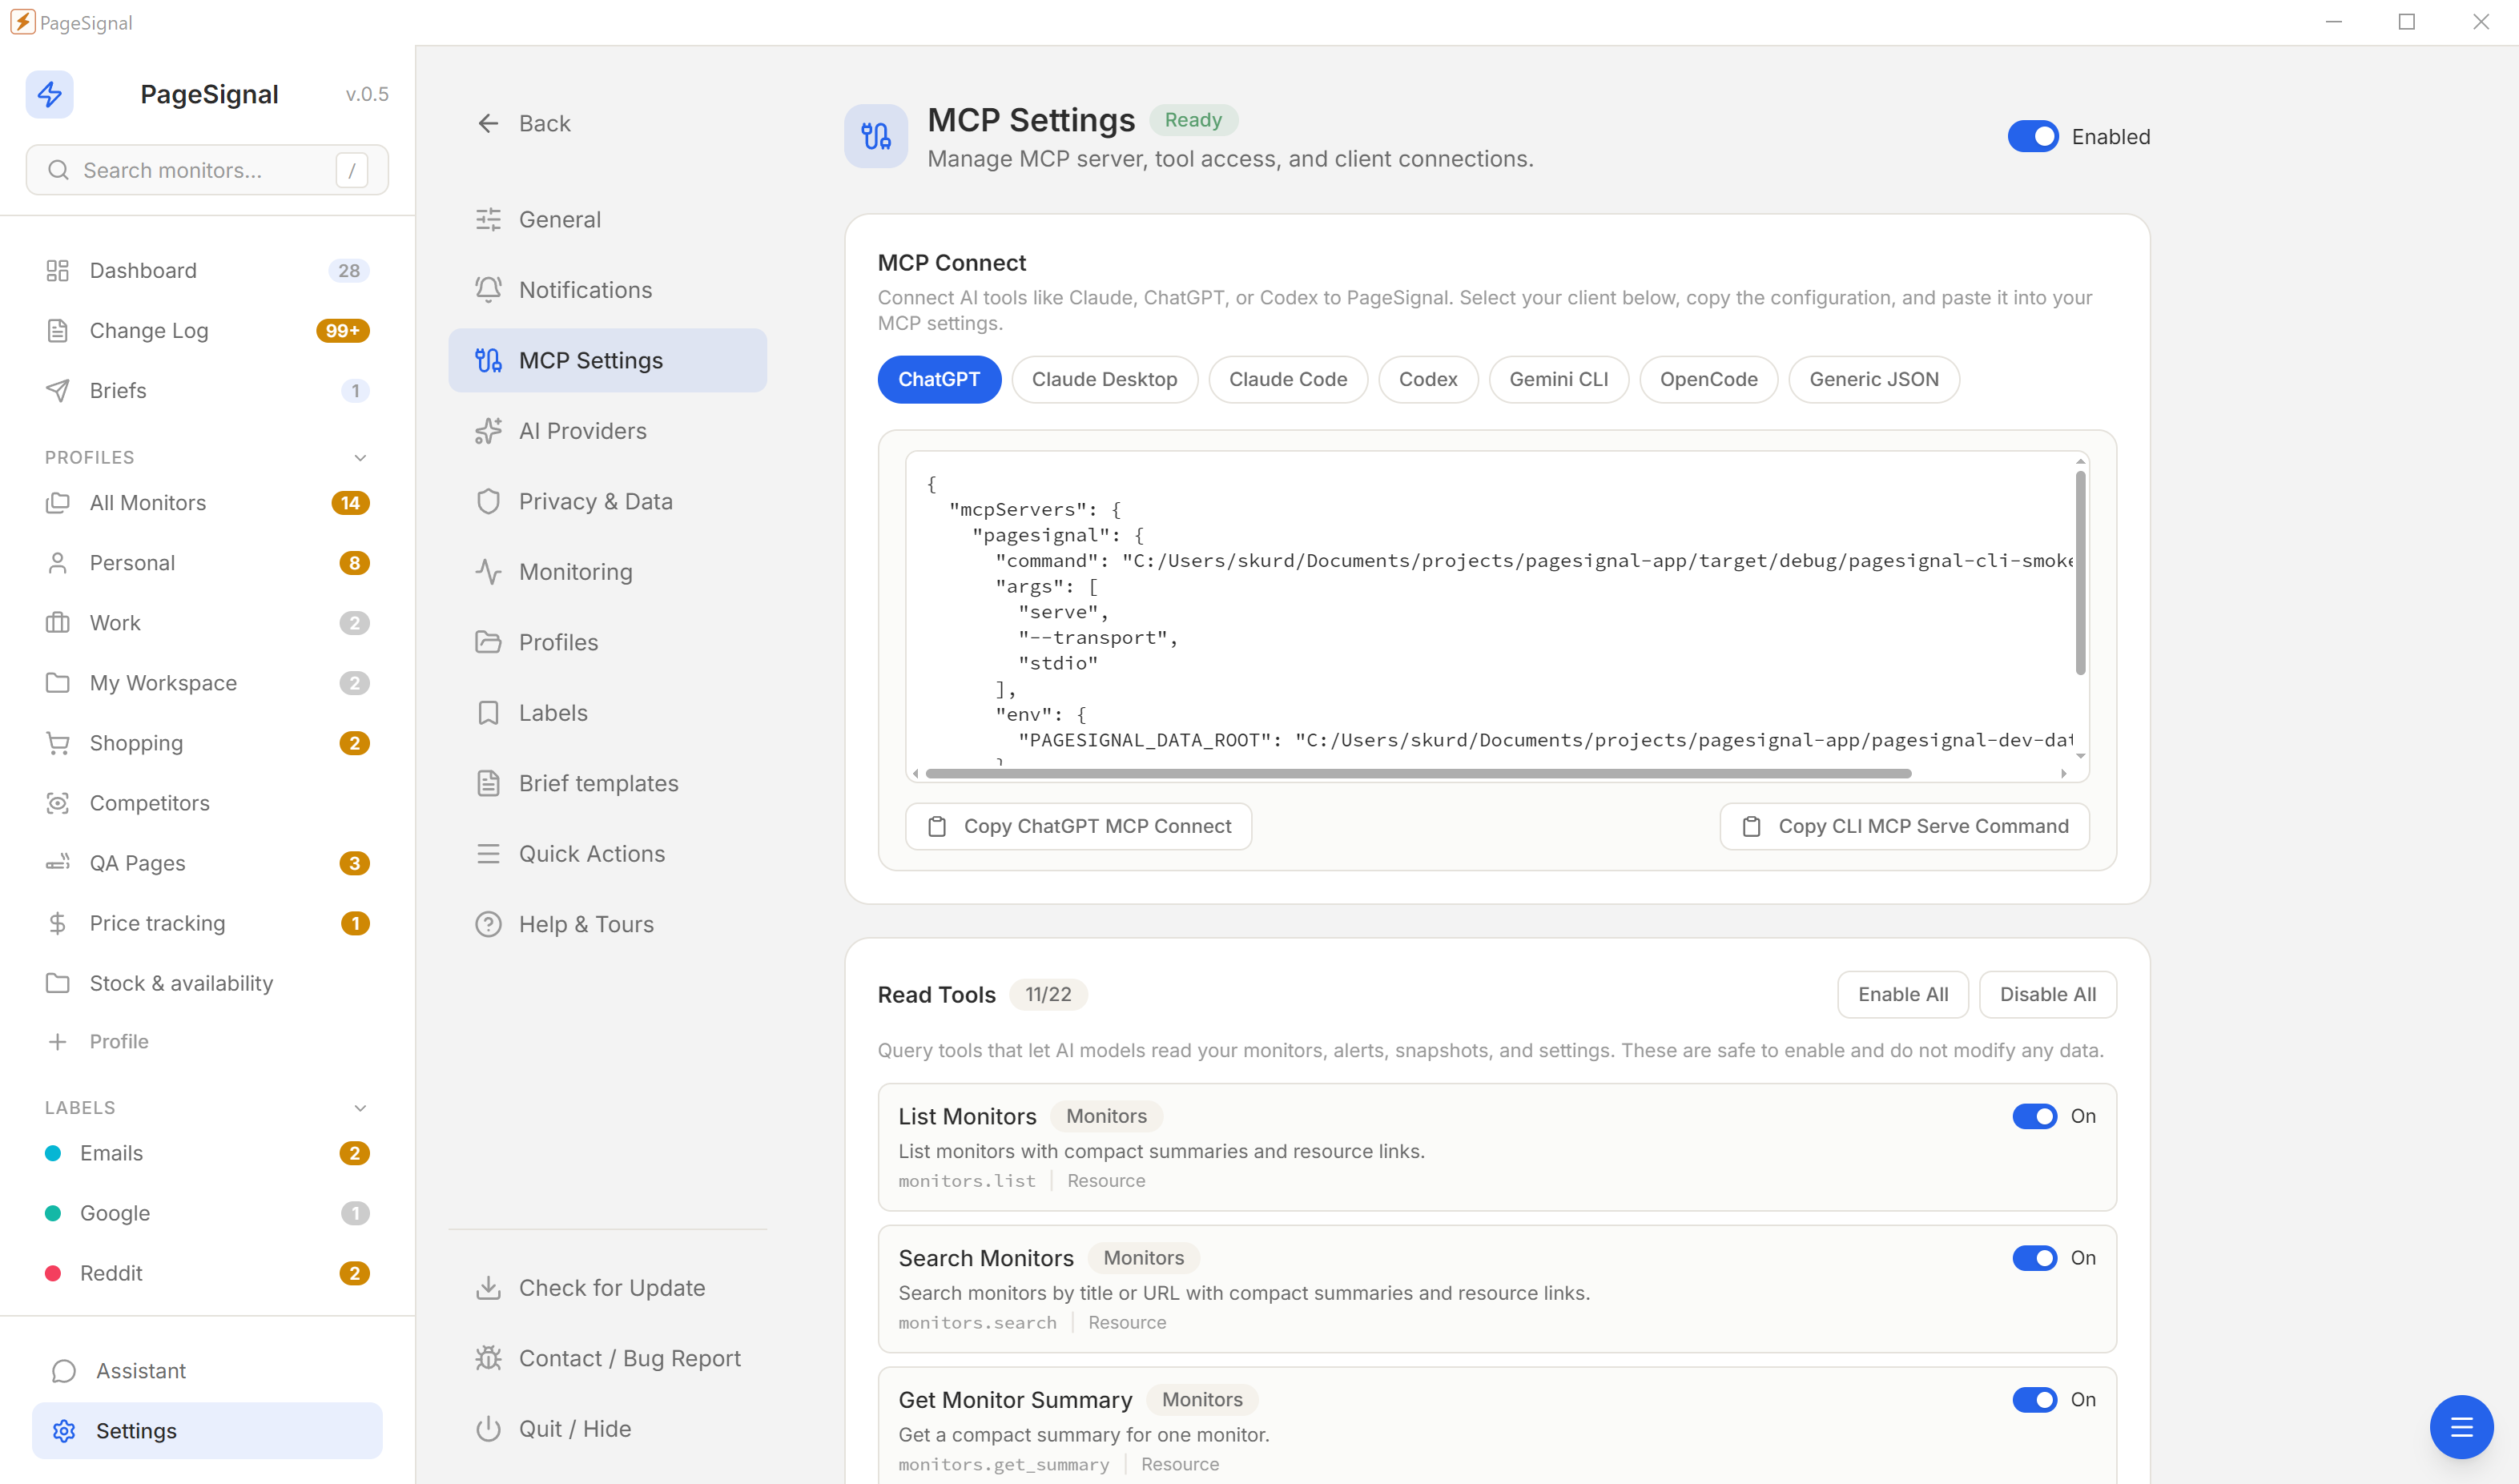This screenshot has height=1484, width=2519.
Task: Select the ChatGPT client tab
Action: click(938, 379)
